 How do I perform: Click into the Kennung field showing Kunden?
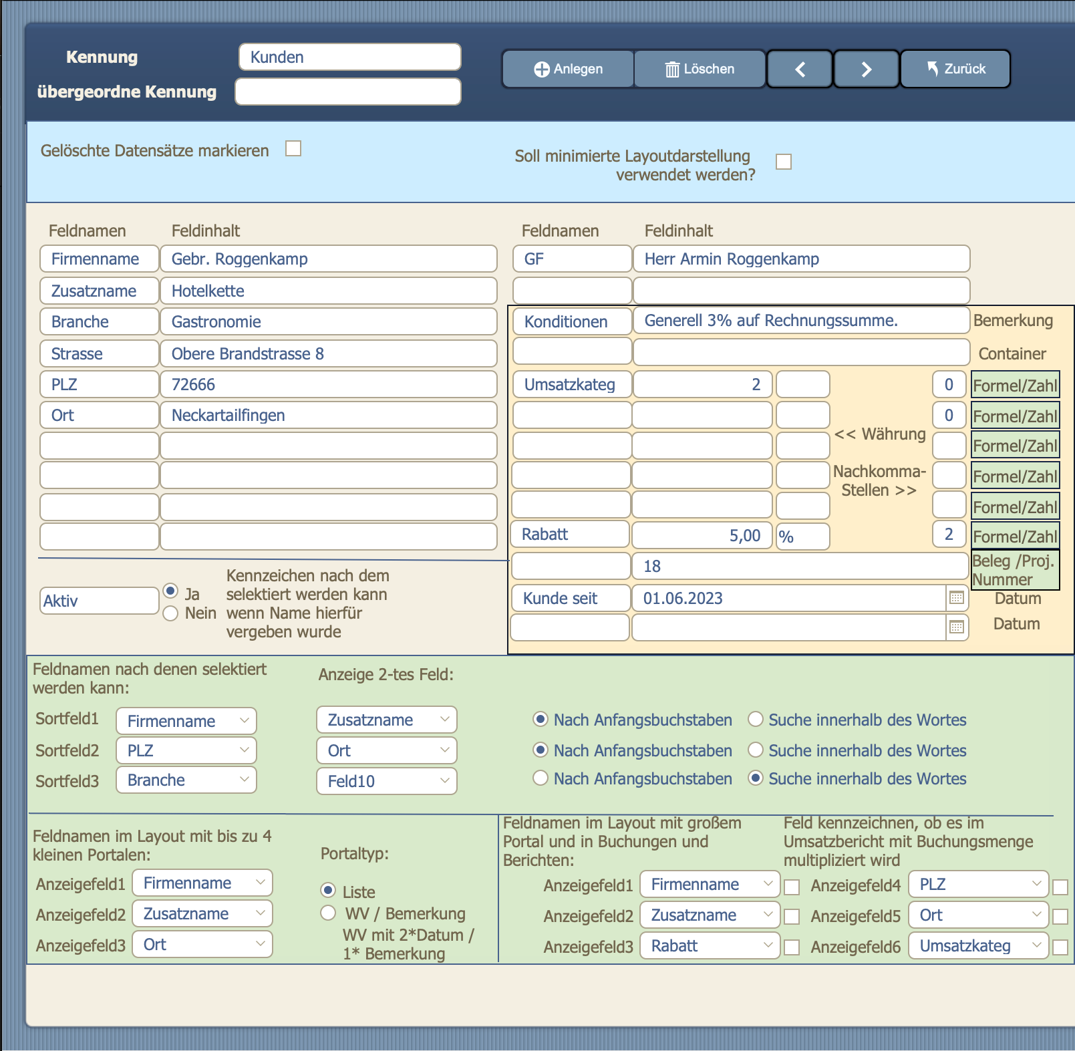(350, 57)
